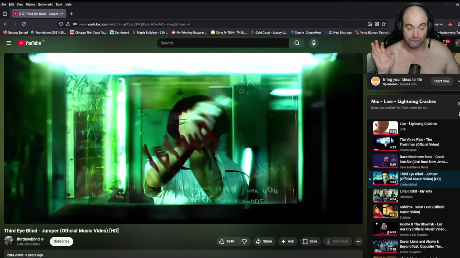Screen dimensions: 460x258
Task: Expand the sponsored ad chevron
Action: [x=459, y=81]
